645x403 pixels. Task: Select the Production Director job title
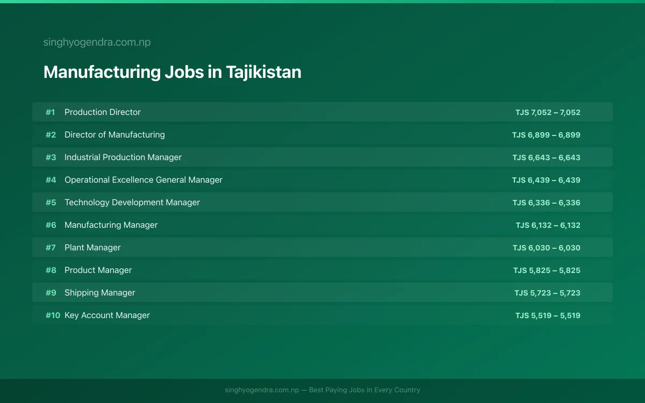coord(103,112)
